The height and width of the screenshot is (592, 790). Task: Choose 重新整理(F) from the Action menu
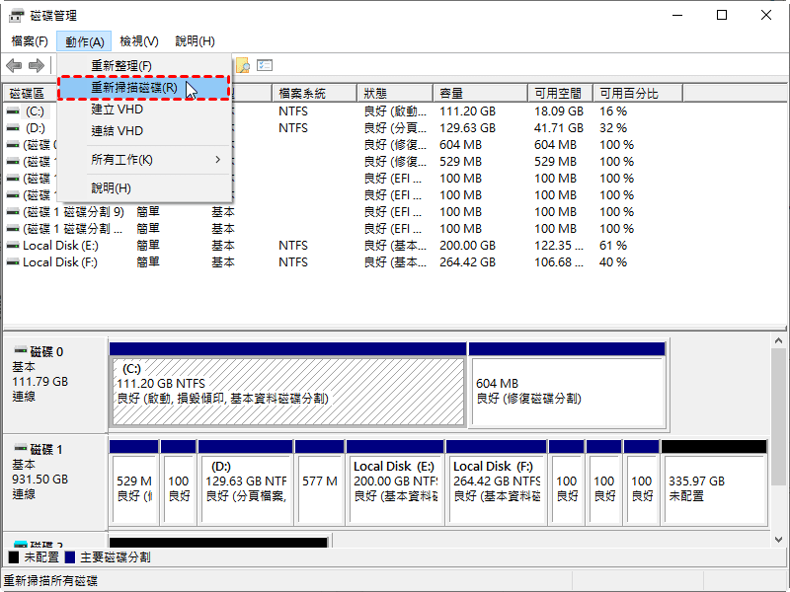[144, 66]
